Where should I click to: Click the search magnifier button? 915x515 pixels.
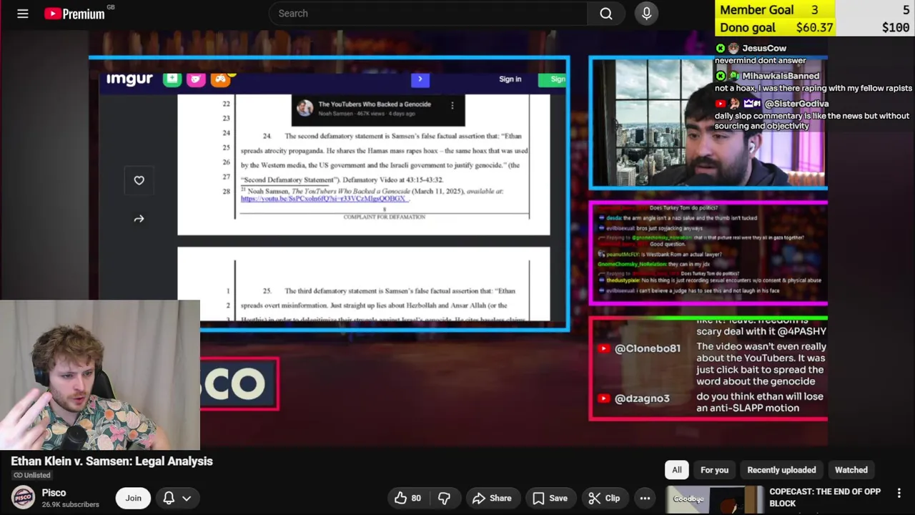coord(606,14)
